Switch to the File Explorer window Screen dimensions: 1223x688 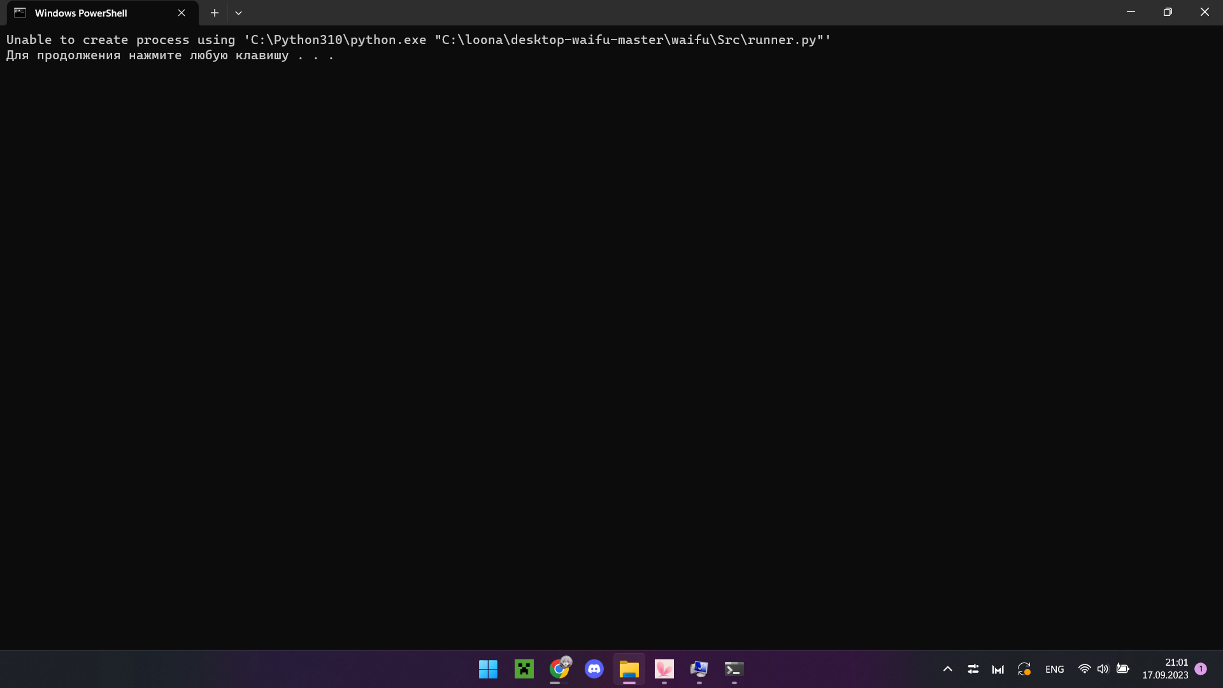(x=629, y=669)
